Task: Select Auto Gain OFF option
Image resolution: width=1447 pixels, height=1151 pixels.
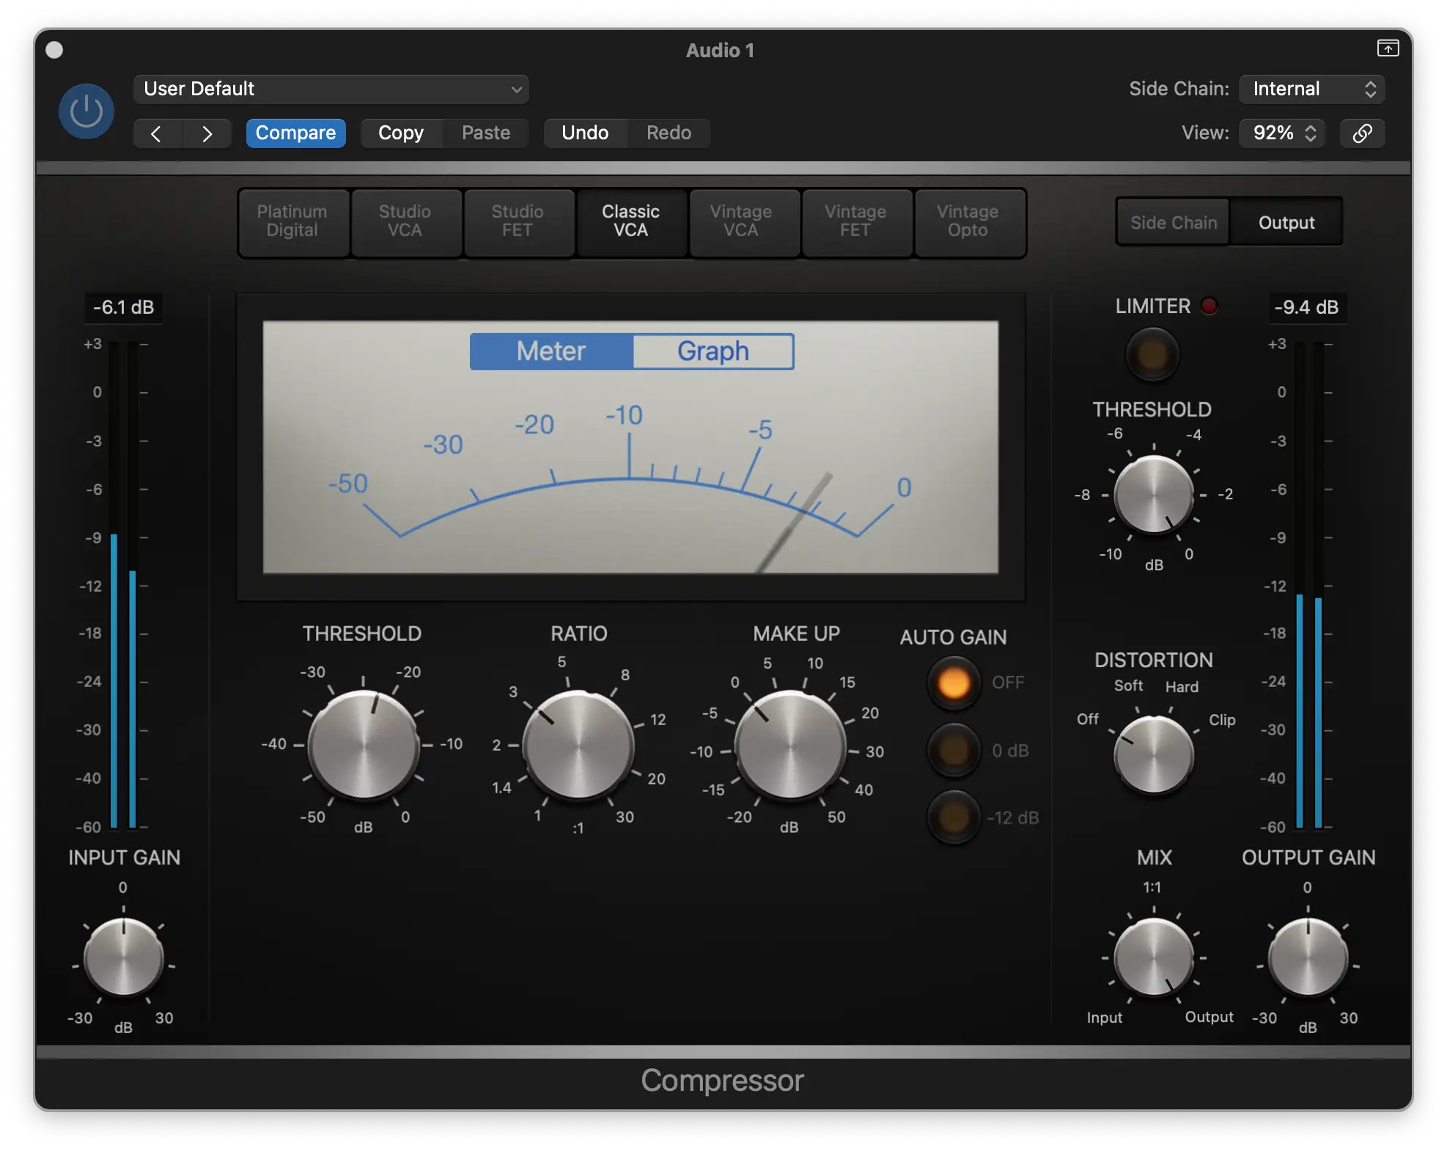Action: coord(954,683)
